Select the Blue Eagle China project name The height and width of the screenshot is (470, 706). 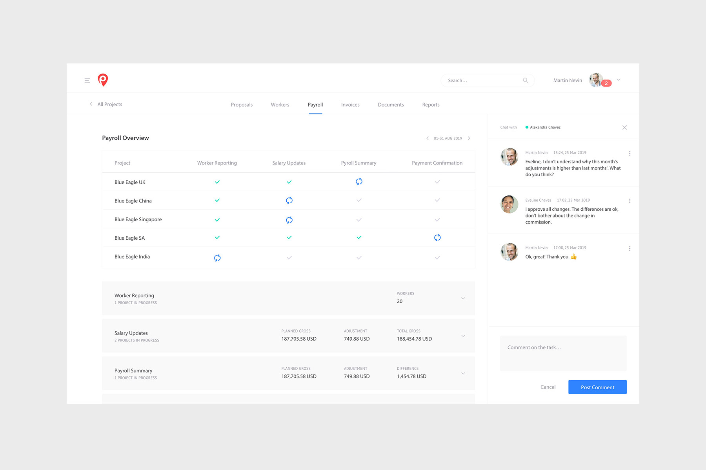133,201
